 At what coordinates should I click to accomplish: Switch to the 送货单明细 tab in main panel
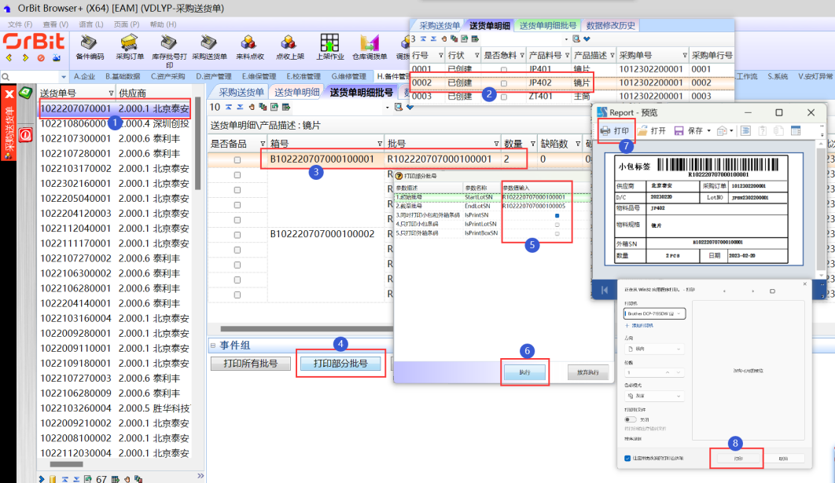click(296, 92)
